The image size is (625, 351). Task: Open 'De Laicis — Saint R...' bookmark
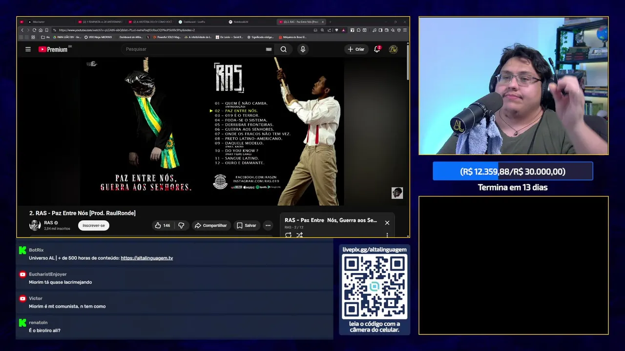pyautogui.click(x=229, y=37)
